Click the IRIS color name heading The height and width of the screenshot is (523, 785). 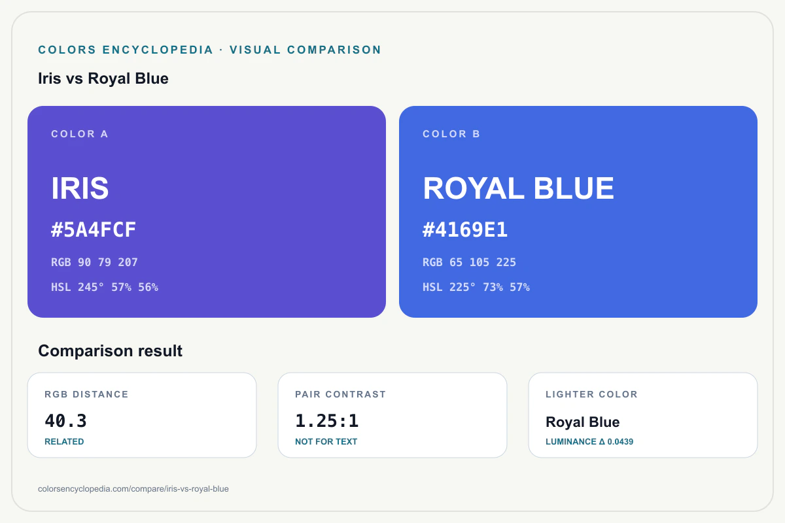(80, 188)
